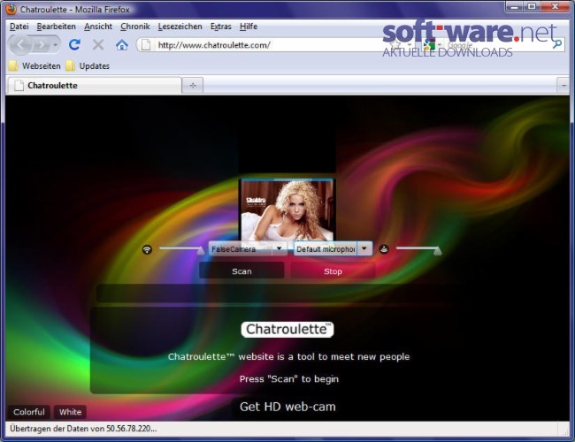Follow the Get HD web-cam link
Image resolution: width=575 pixels, height=442 pixels.
287,407
